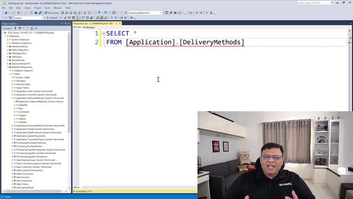Viewport: 353px width, 199px height.
Task: Click the [DeliveryMethods] text in query
Action: tap(212, 42)
